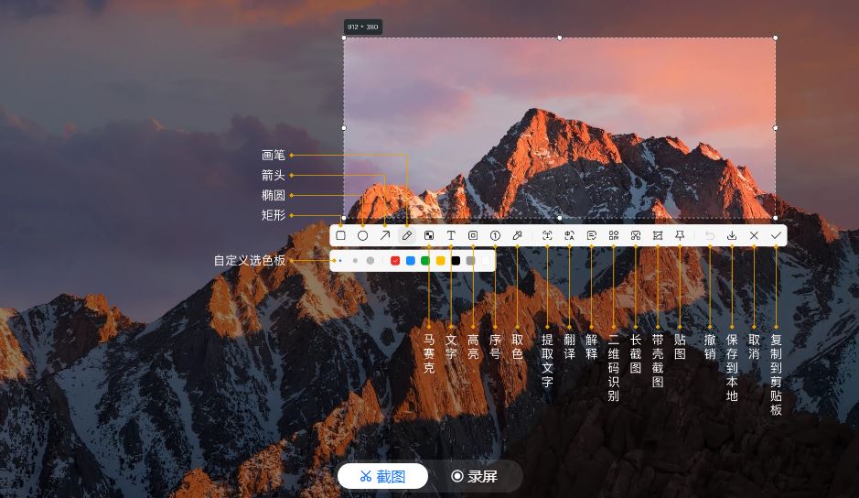Image resolution: width=859 pixels, height=498 pixels.
Task: Select the mosaic blur tool
Action: [429, 235]
